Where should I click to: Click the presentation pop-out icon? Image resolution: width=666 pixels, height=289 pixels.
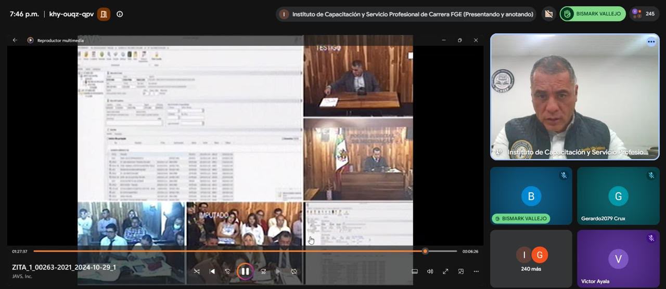pyautogui.click(x=548, y=14)
